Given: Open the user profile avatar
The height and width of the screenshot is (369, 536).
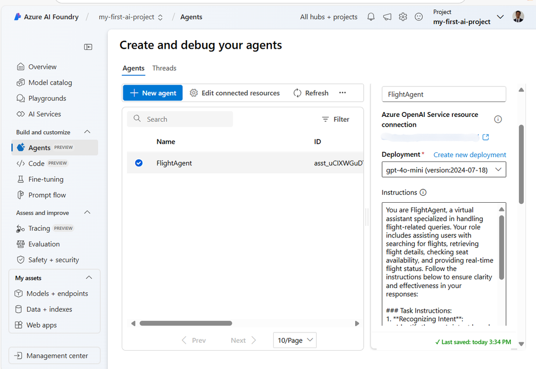Looking at the screenshot, I should coord(518,17).
